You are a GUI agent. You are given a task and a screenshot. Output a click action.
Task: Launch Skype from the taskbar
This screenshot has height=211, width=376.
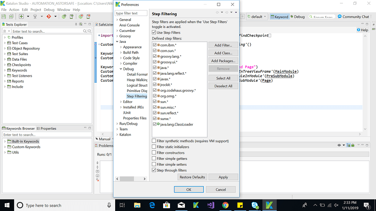tap(255, 205)
